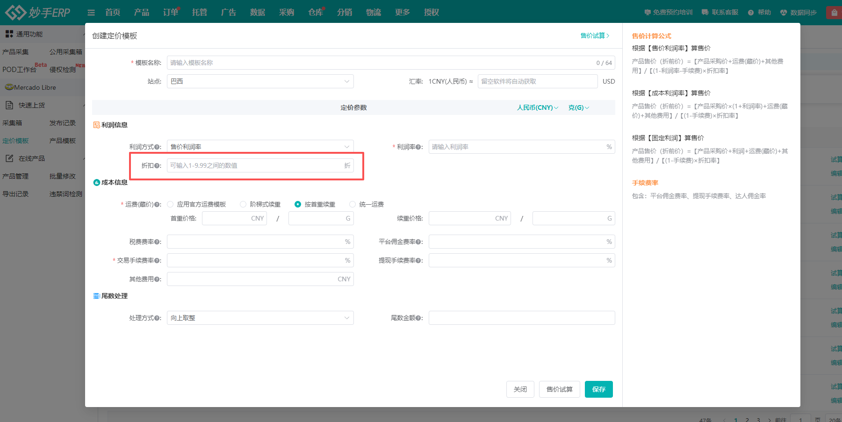The width and height of the screenshot is (842, 422).
Task: Click the 联系客服 chat icon
Action: 705,13
